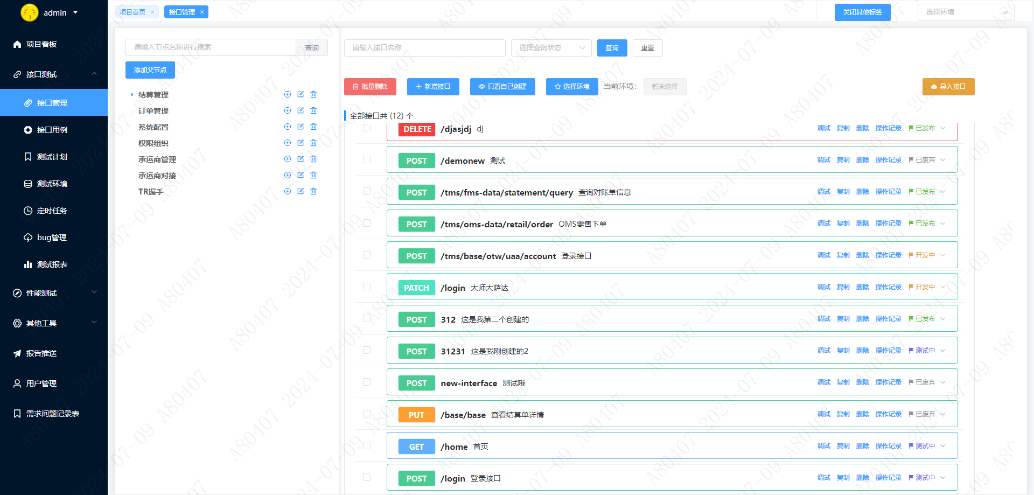The height and width of the screenshot is (495, 1034).
Task: Open the 选择查询状态 dropdown
Action: click(551, 48)
